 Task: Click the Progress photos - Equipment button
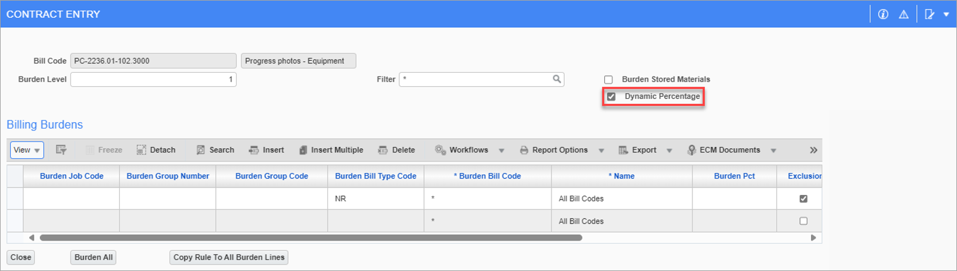299,61
